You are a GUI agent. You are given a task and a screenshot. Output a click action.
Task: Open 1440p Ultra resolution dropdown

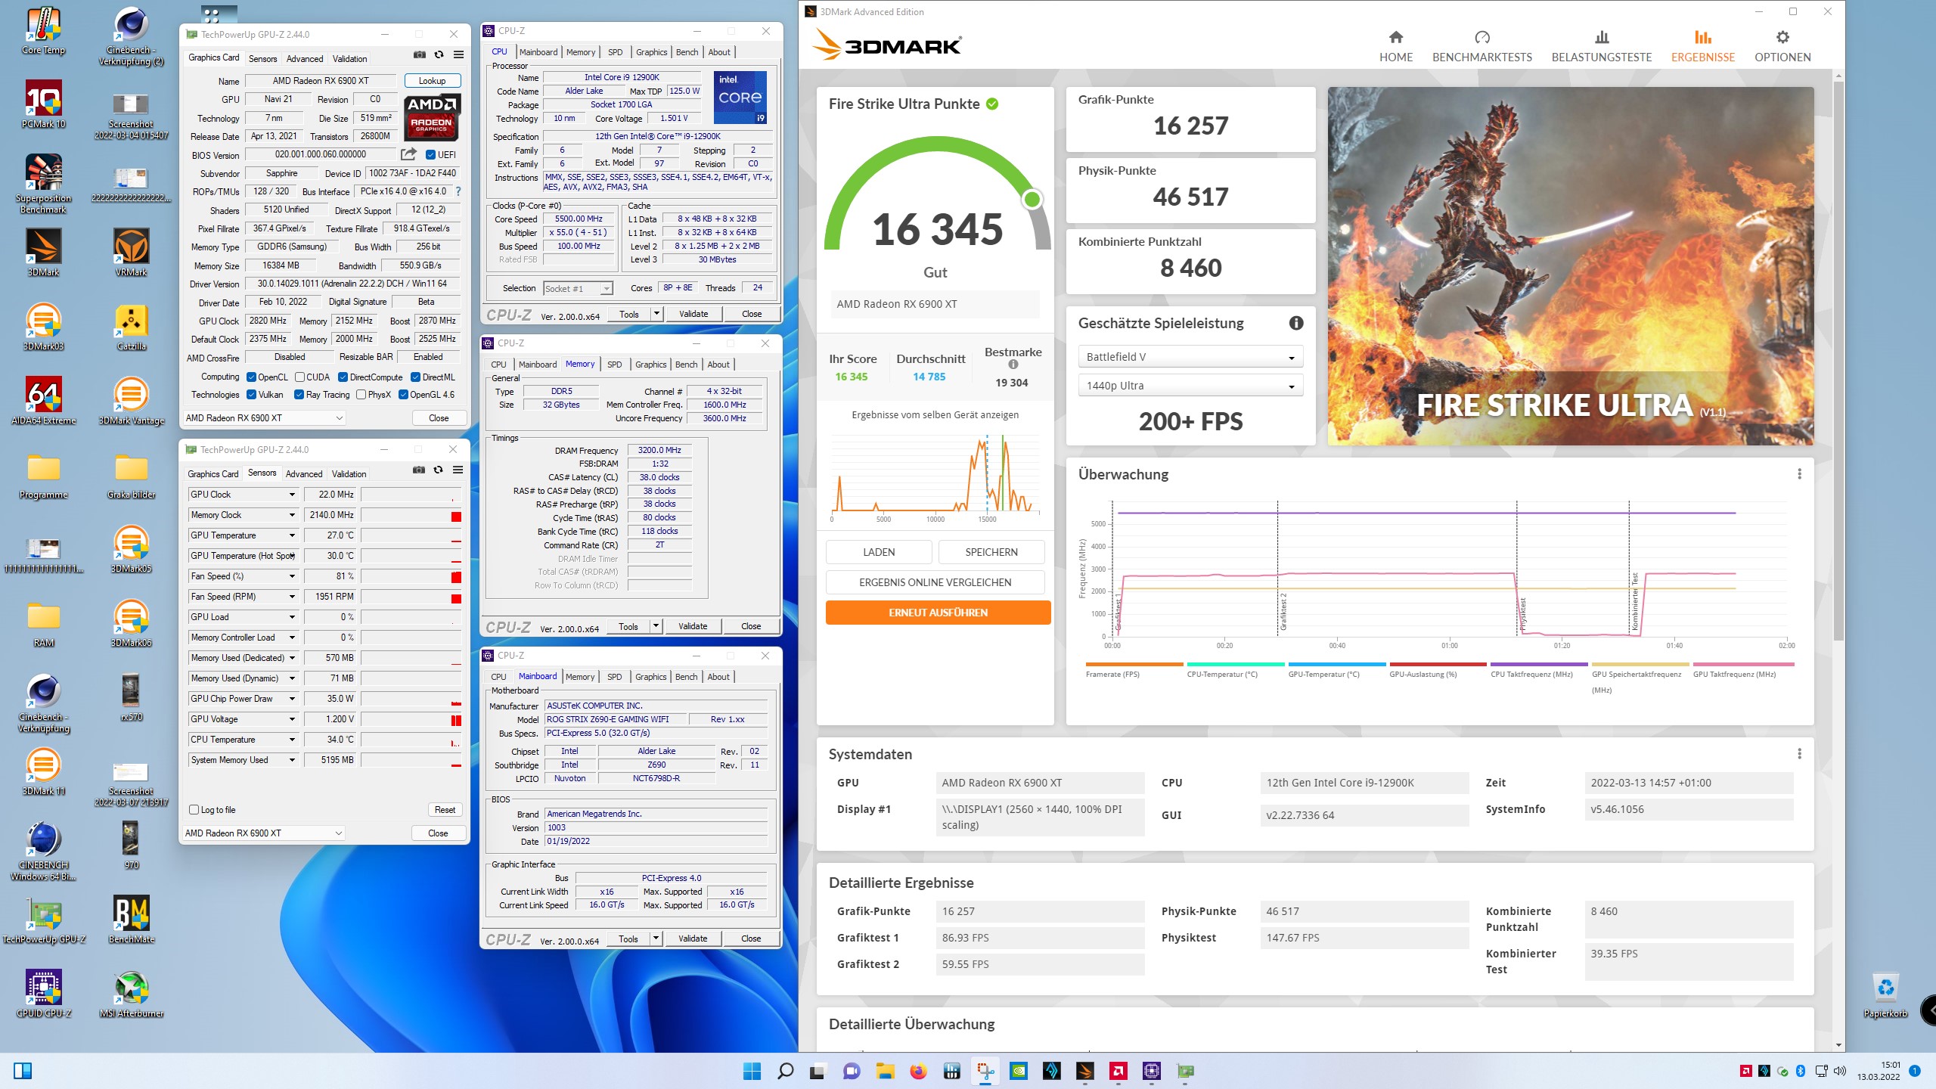coord(1190,386)
